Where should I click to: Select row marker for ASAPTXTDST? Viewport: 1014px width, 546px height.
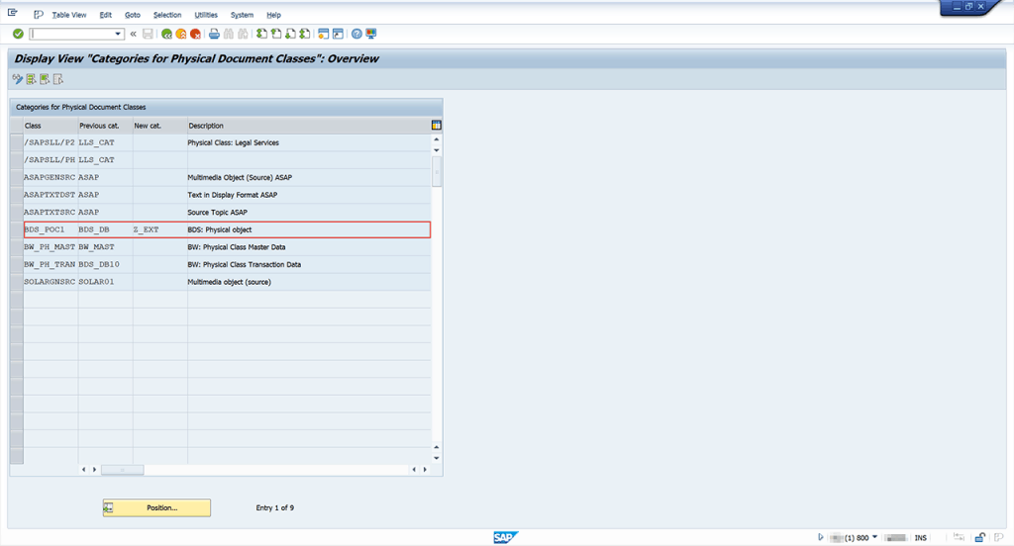point(17,195)
